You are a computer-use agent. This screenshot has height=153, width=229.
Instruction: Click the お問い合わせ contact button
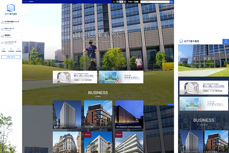pos(11,57)
